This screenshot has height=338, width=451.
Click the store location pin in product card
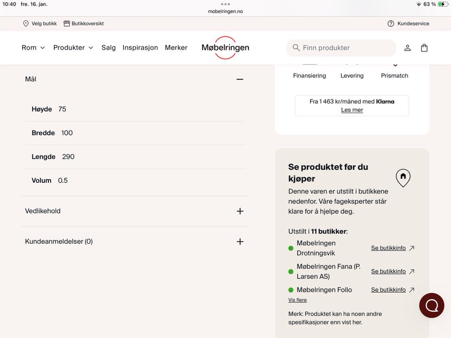pyautogui.click(x=403, y=177)
